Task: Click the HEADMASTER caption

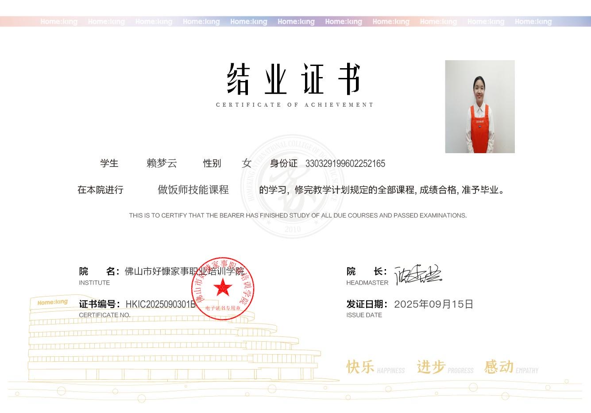Action: pos(367,283)
